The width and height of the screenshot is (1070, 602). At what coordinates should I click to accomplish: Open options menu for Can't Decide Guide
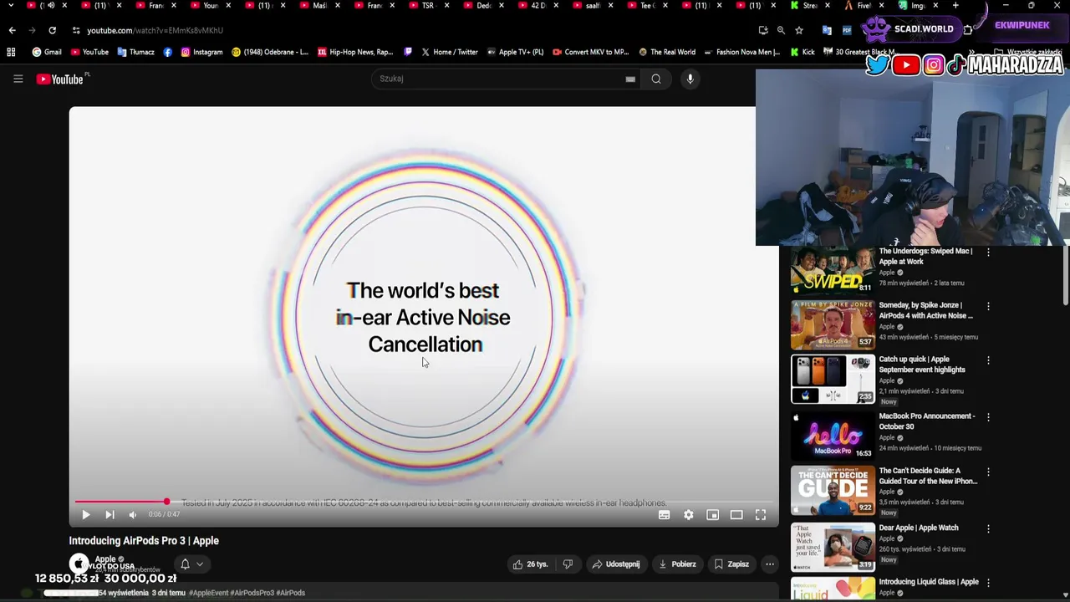tap(988, 472)
